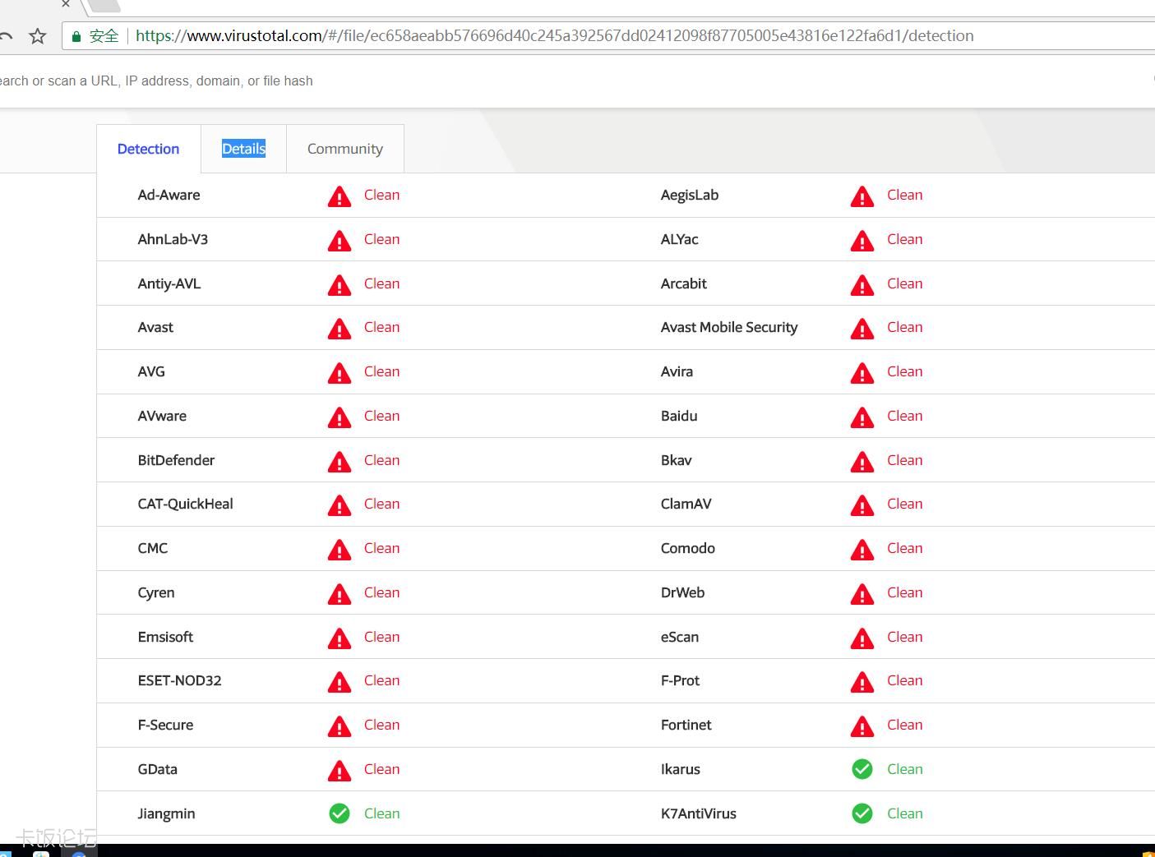Click the green Clean result for Jiangmin
Screen dimensions: 1155x857
pyautogui.click(x=382, y=813)
